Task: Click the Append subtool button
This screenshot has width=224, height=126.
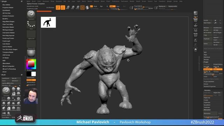Action: coord(218,37)
